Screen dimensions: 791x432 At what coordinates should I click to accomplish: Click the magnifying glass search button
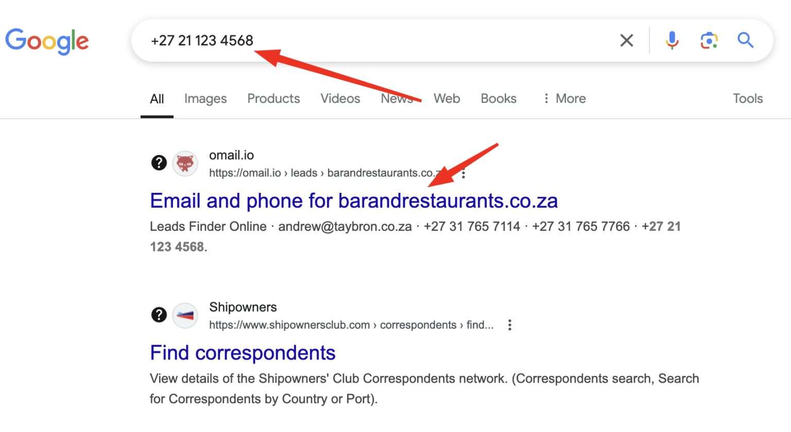click(x=745, y=40)
